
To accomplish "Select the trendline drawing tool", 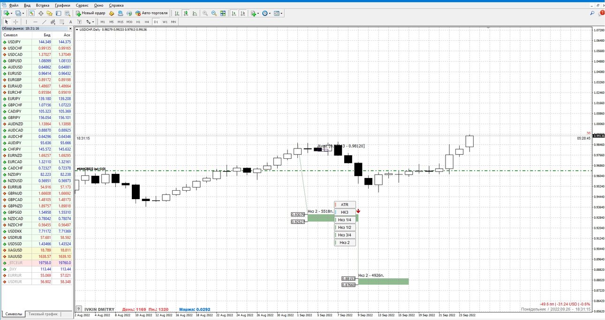I will coord(44,22).
